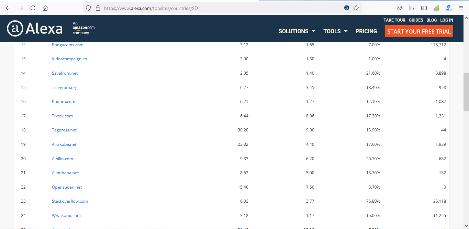Focus the URL address bar

[x=222, y=8]
